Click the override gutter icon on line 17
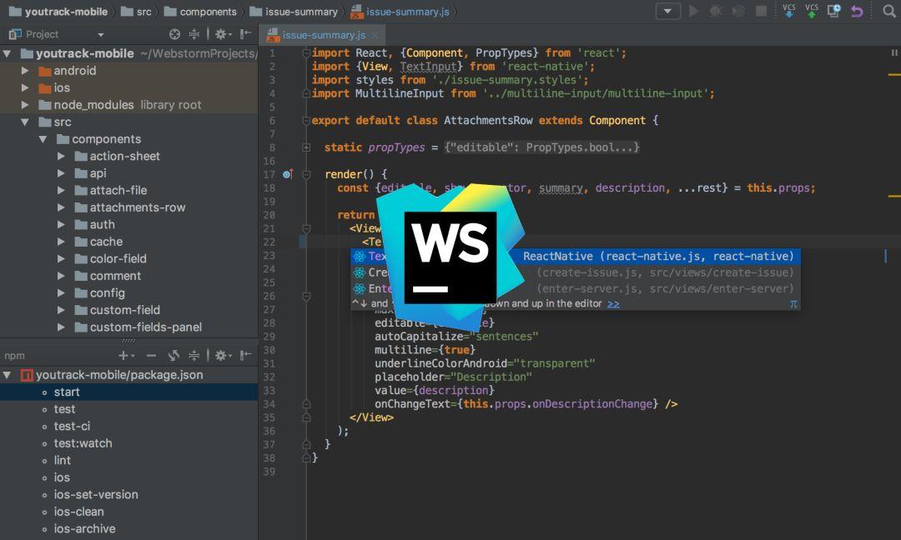901x540 pixels. tap(288, 174)
